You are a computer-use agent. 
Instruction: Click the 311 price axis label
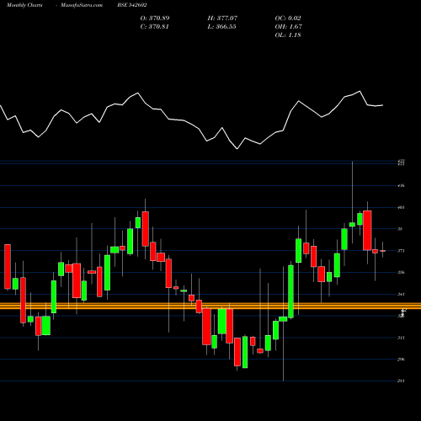coord(401,338)
